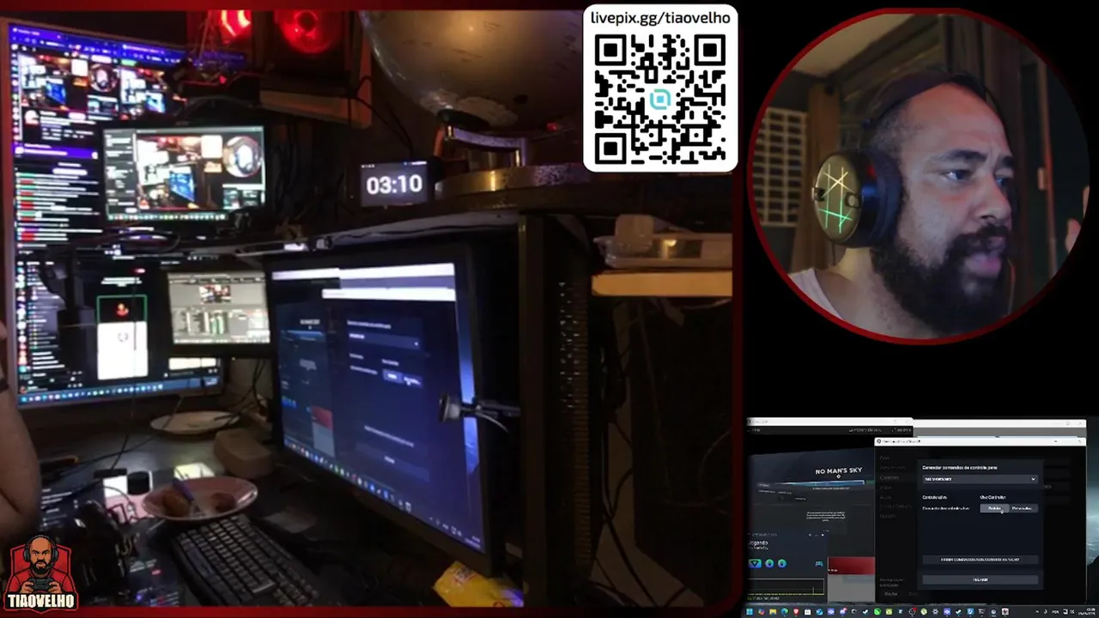Viewport: 1099px width, 618px height.
Task: Click the NO MAN'S SKY title
Action: 839,471
